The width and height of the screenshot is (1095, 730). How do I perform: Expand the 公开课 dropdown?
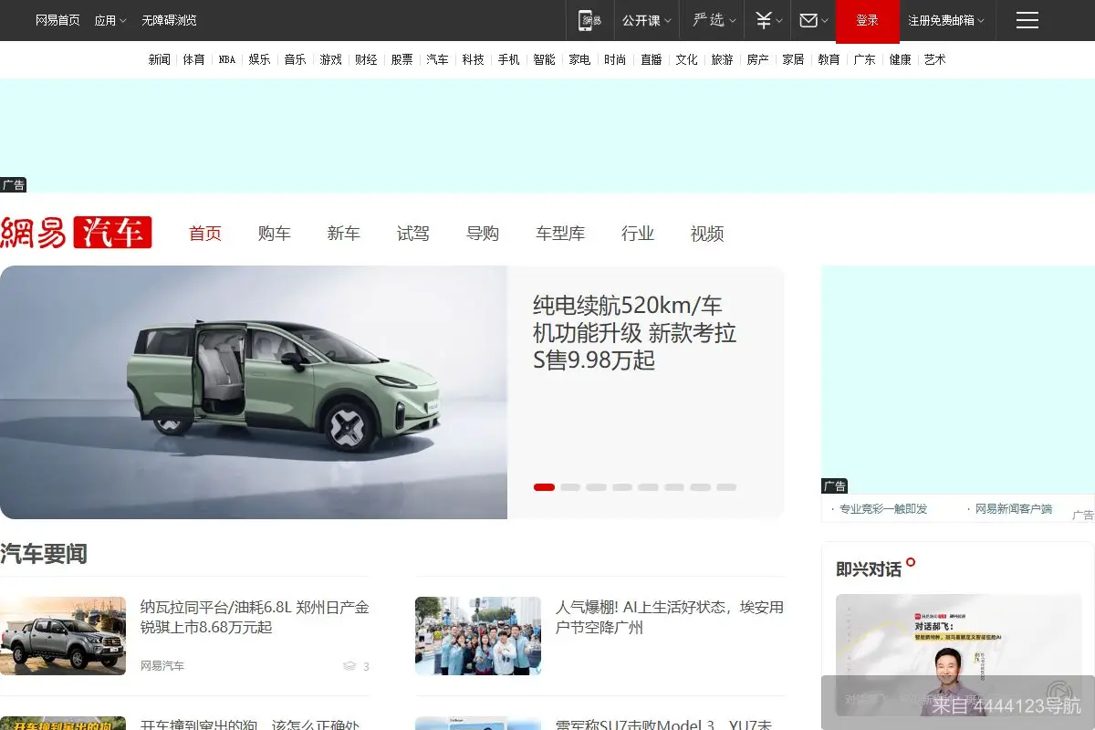(641, 19)
